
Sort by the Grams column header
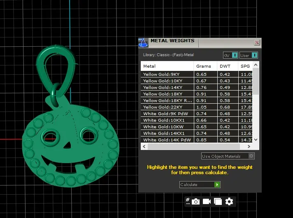pos(205,66)
